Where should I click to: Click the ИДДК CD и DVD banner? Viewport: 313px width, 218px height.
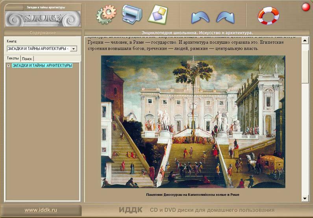click(x=197, y=210)
